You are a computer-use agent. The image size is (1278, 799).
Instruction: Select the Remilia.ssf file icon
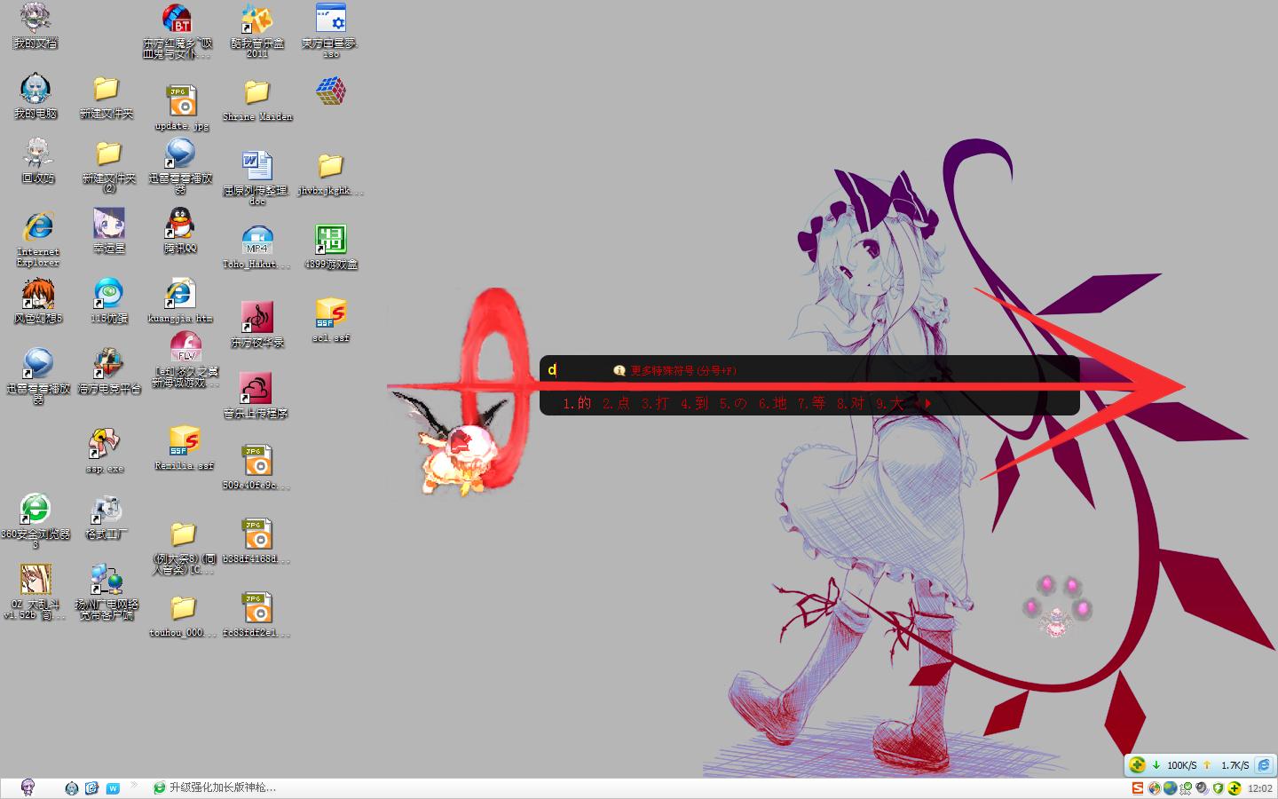pyautogui.click(x=184, y=448)
